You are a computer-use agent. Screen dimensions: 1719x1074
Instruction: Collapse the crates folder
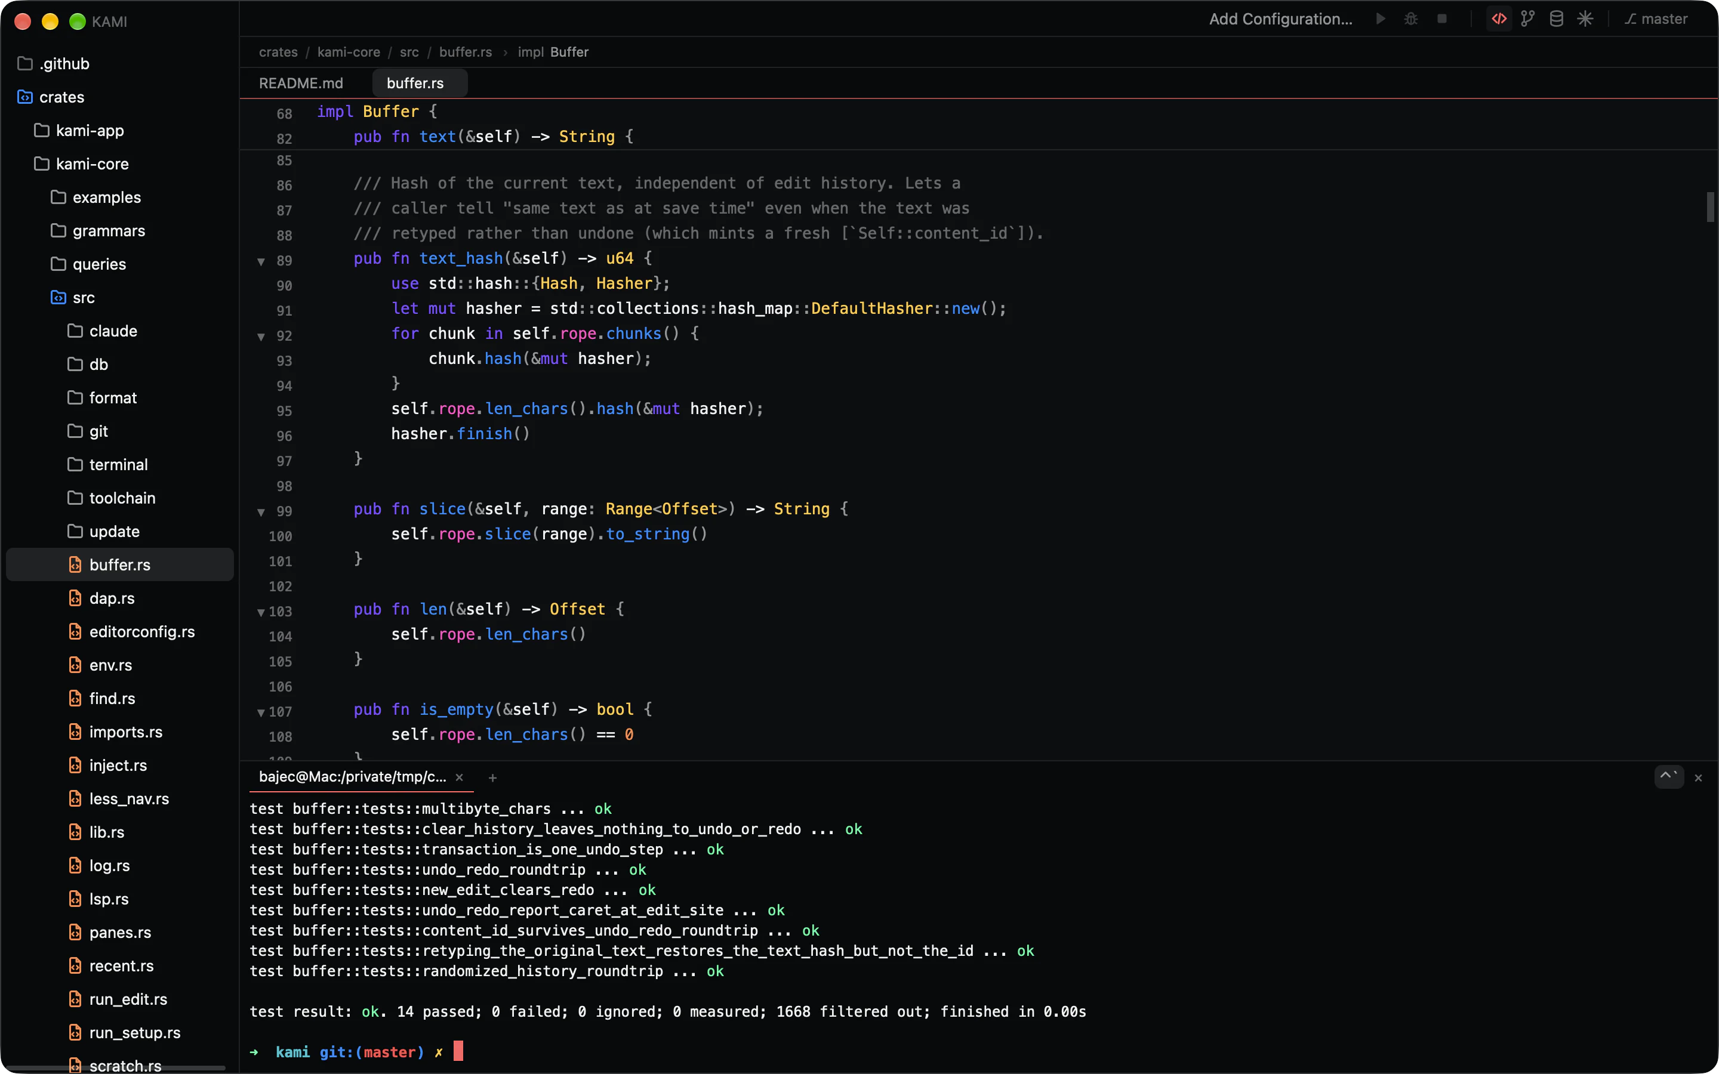click(x=119, y=97)
